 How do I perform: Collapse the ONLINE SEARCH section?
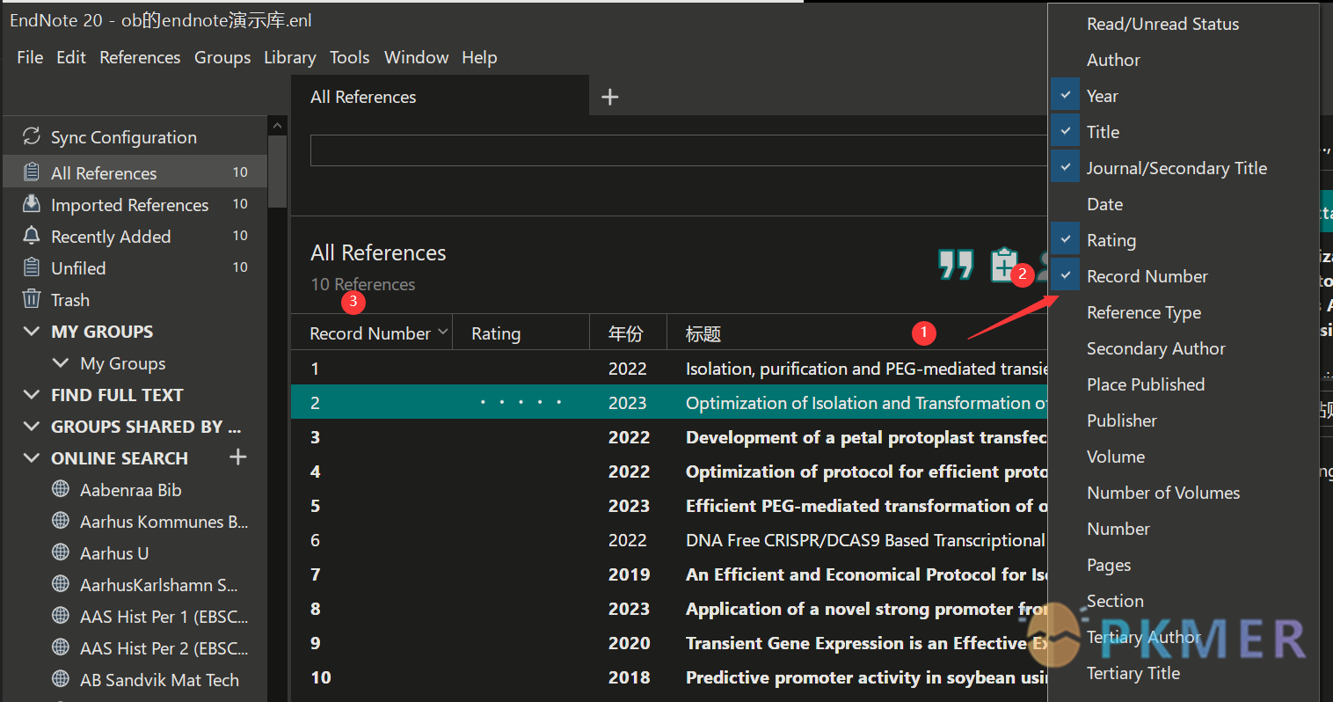tap(32, 458)
